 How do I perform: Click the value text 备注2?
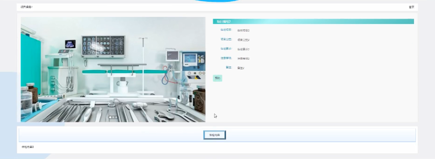[241, 68]
